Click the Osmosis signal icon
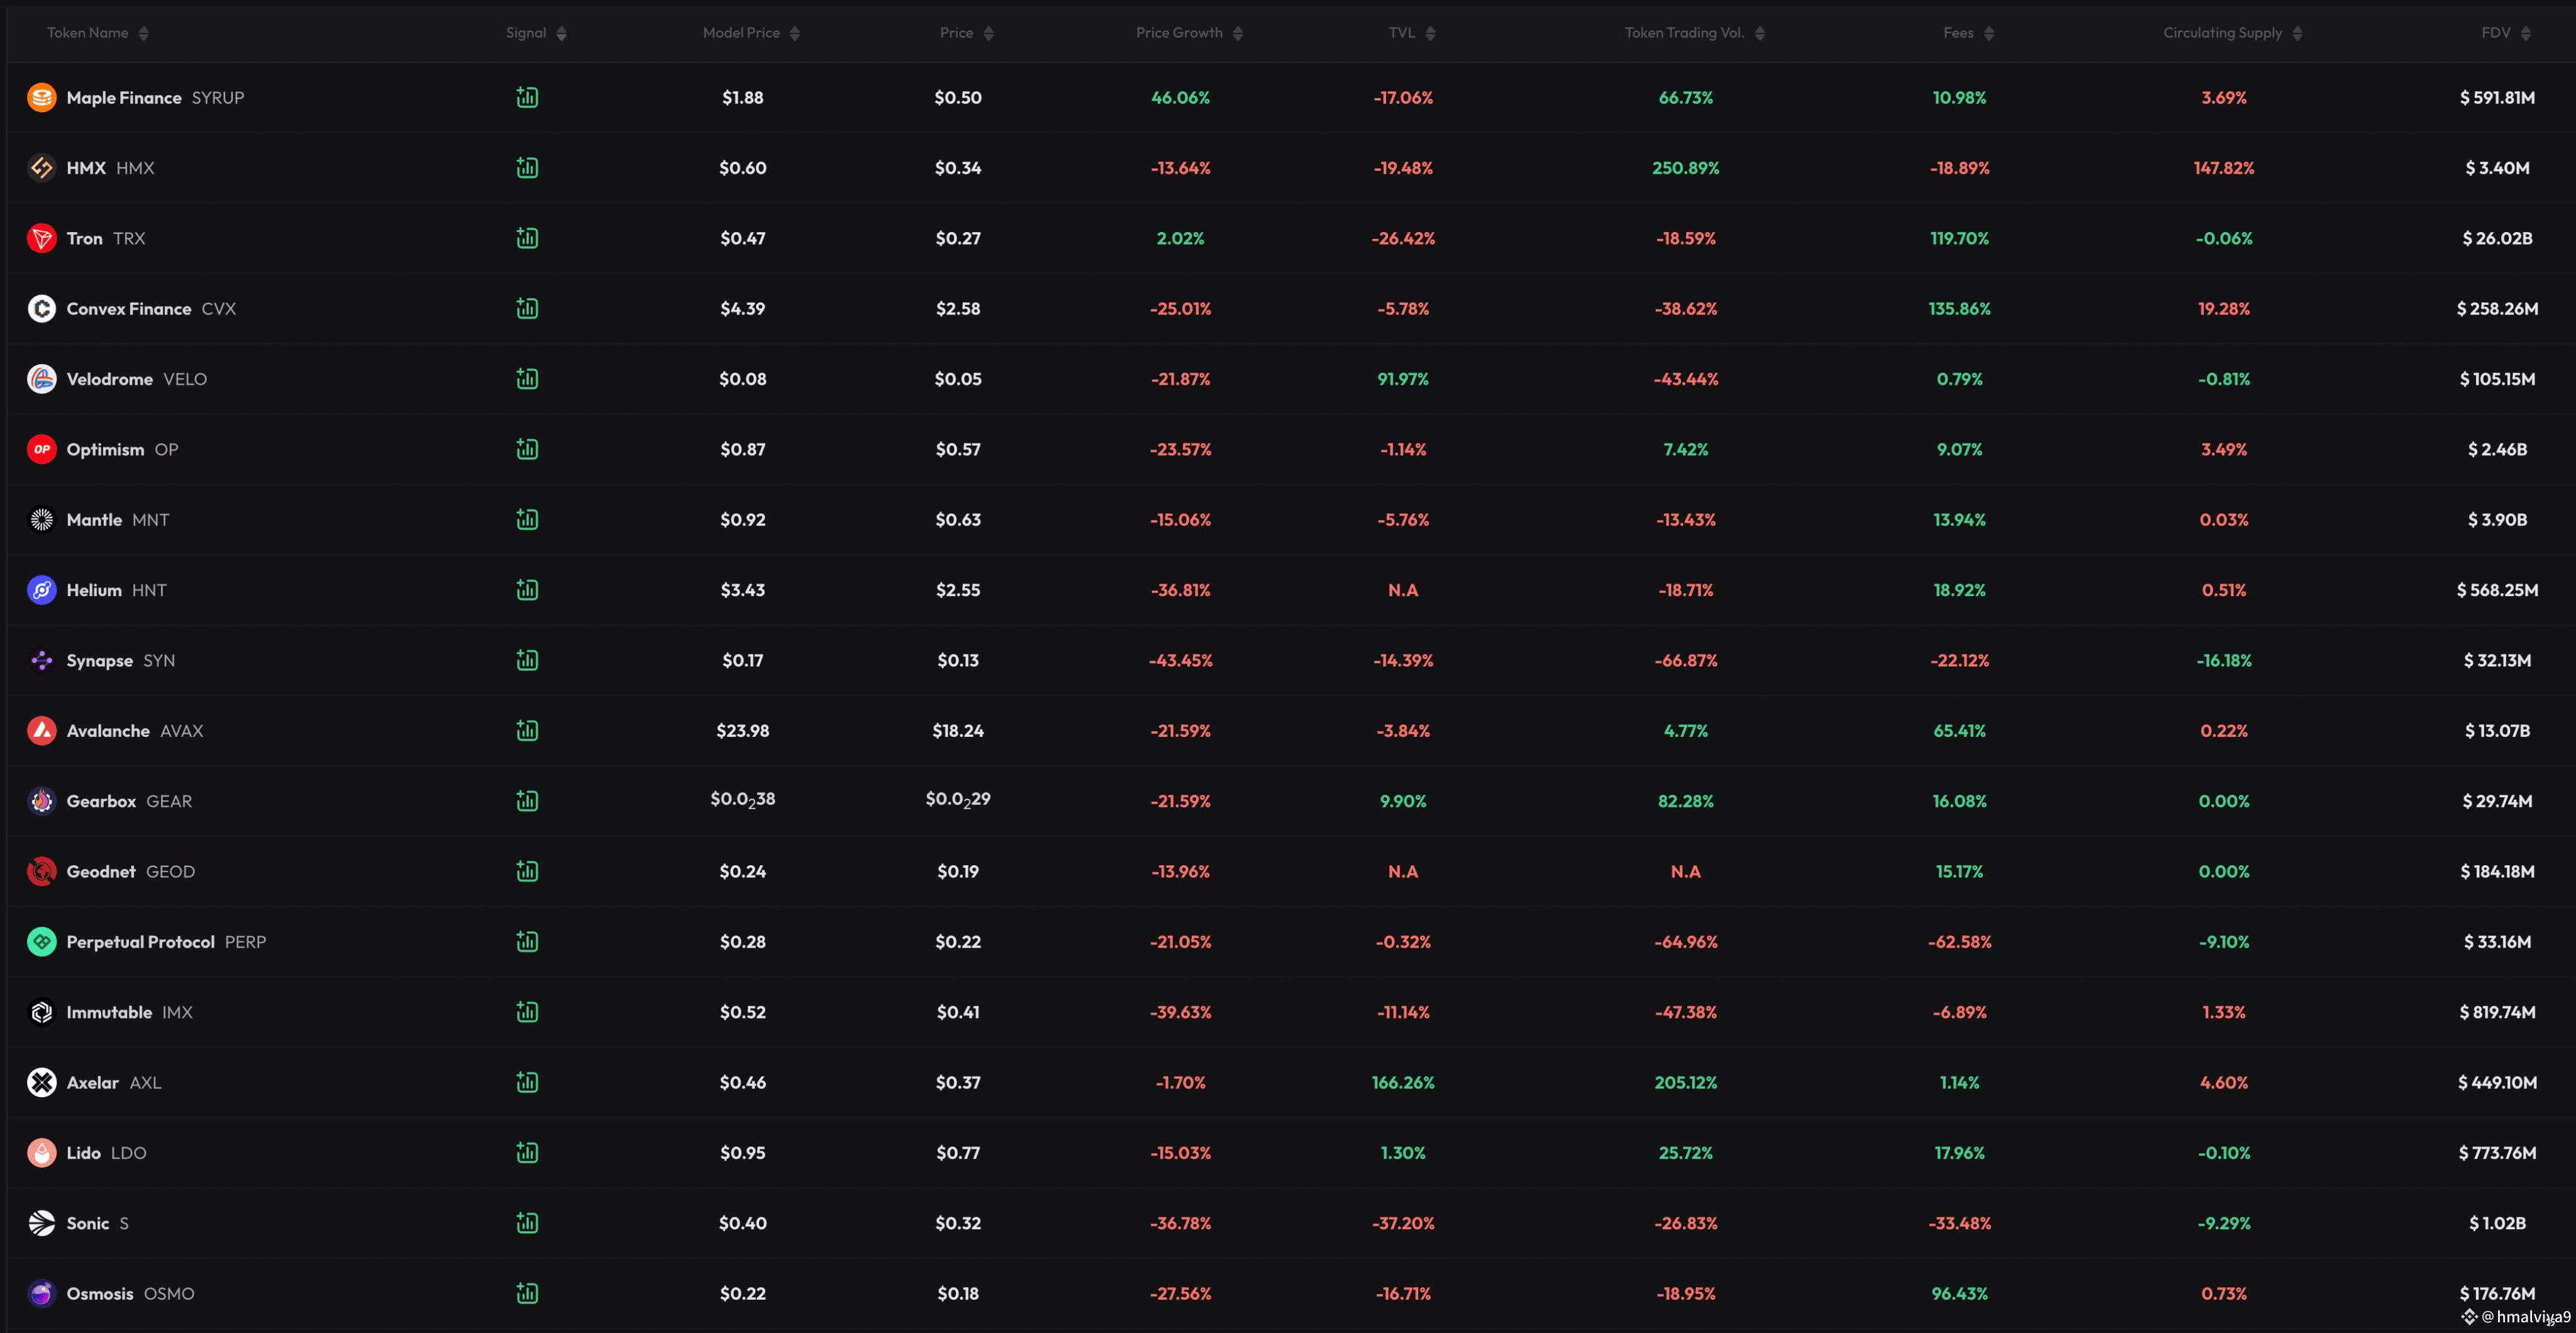 (527, 1293)
